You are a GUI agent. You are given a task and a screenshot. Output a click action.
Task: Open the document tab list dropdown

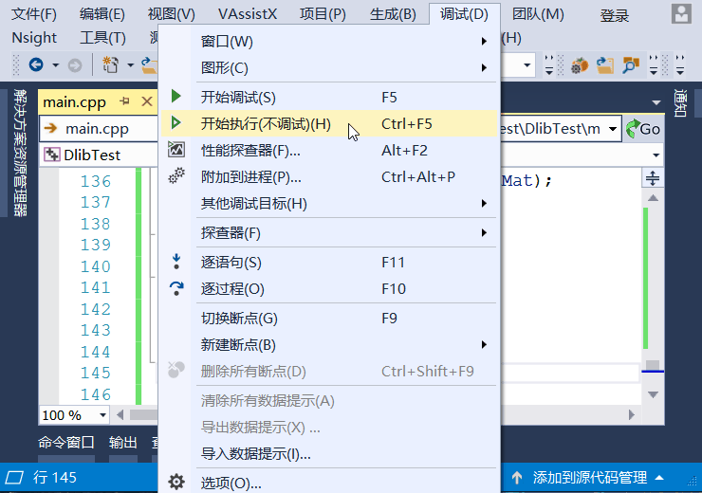(656, 102)
